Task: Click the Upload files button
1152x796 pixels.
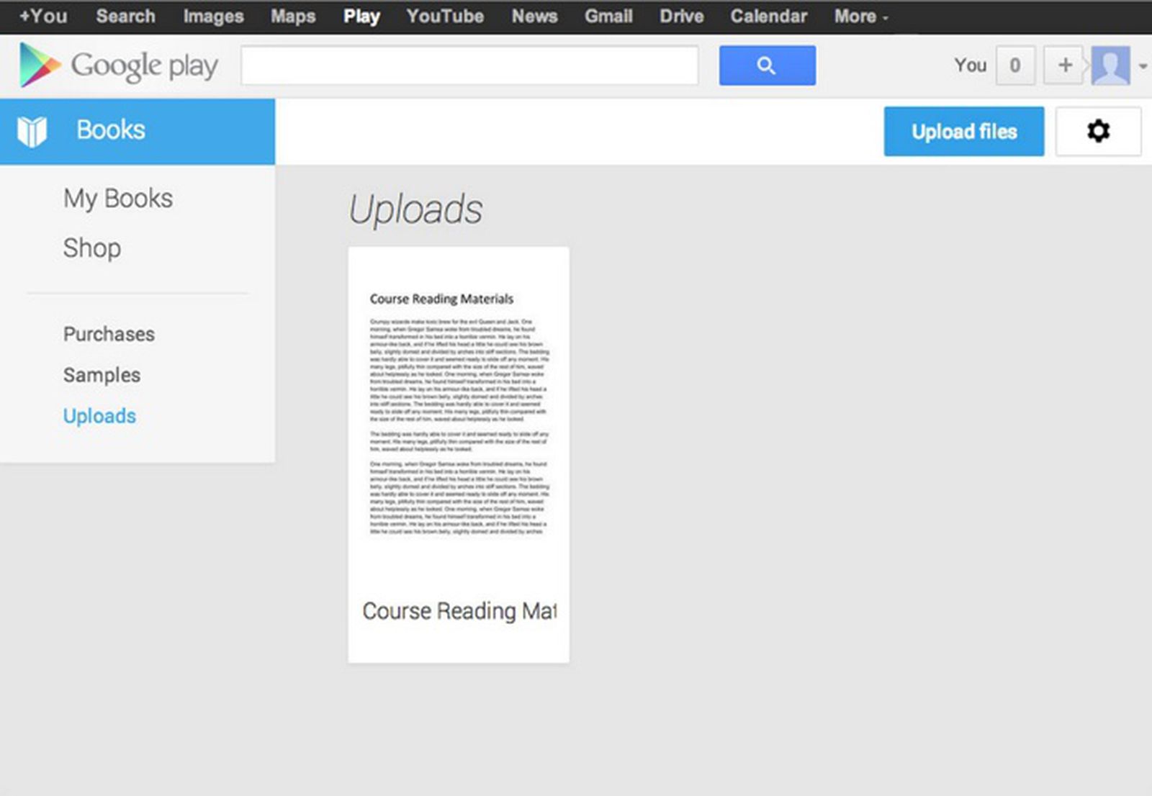Action: [964, 132]
